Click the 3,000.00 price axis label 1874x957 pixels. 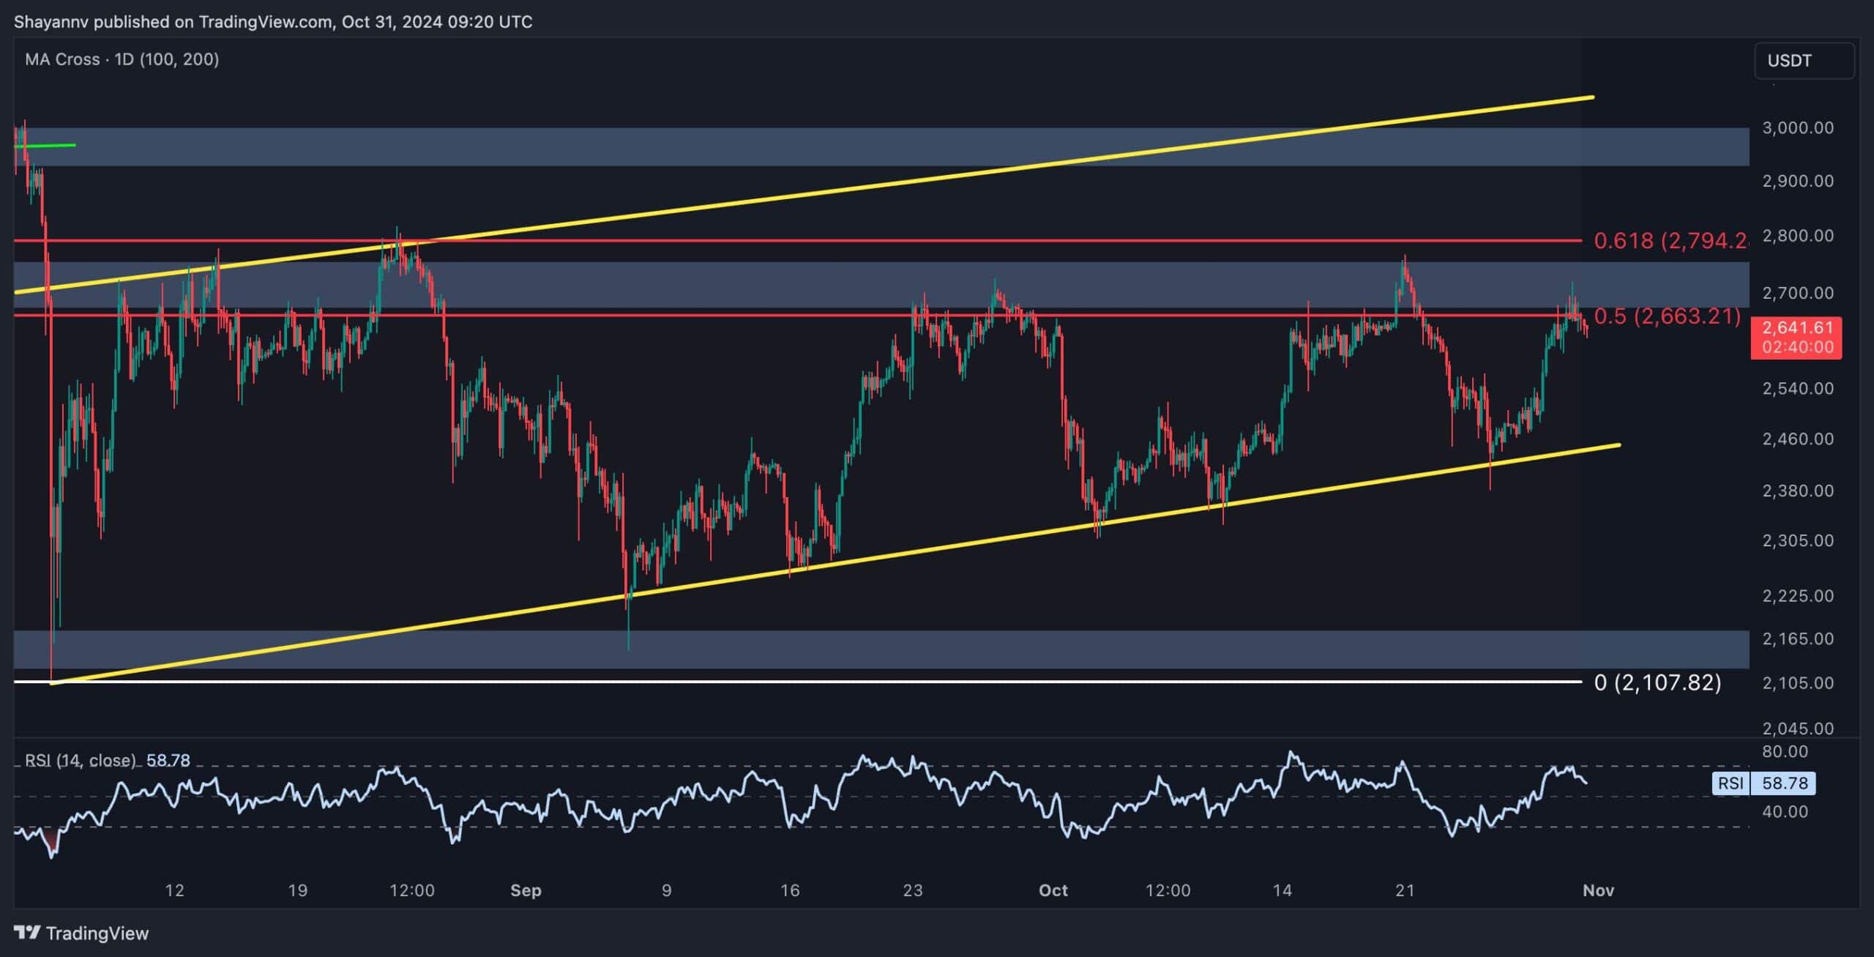pyautogui.click(x=1798, y=128)
